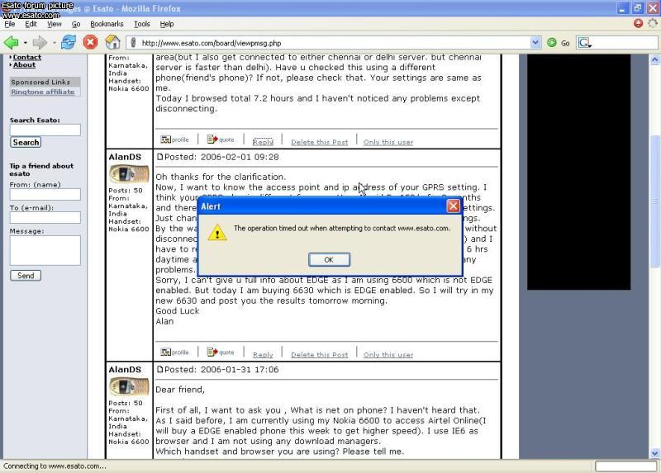This screenshot has height=473, width=661.
Task: Click the From (name) input field
Action: 45,194
